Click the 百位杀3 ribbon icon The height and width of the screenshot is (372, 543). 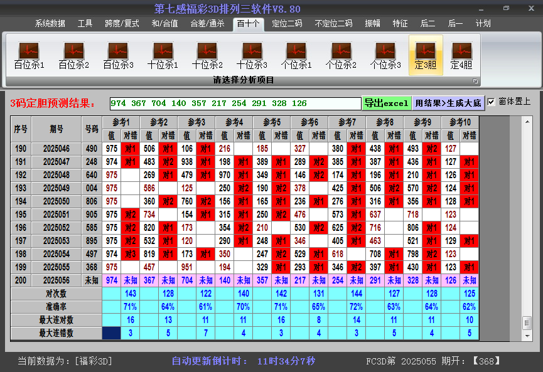coord(118,55)
